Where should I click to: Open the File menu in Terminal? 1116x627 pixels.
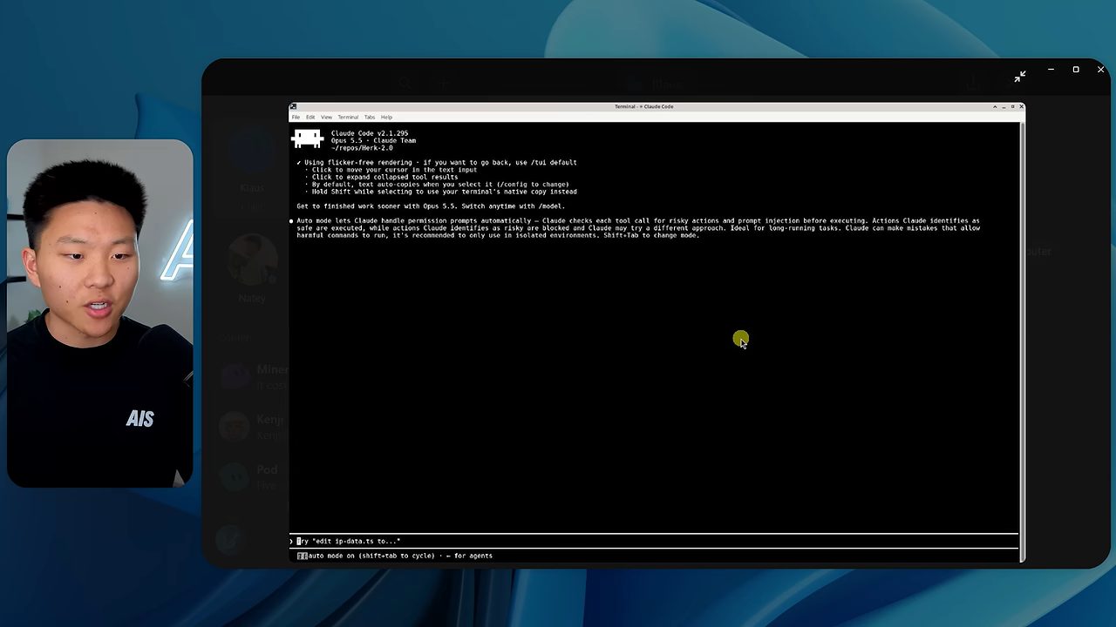pos(296,117)
